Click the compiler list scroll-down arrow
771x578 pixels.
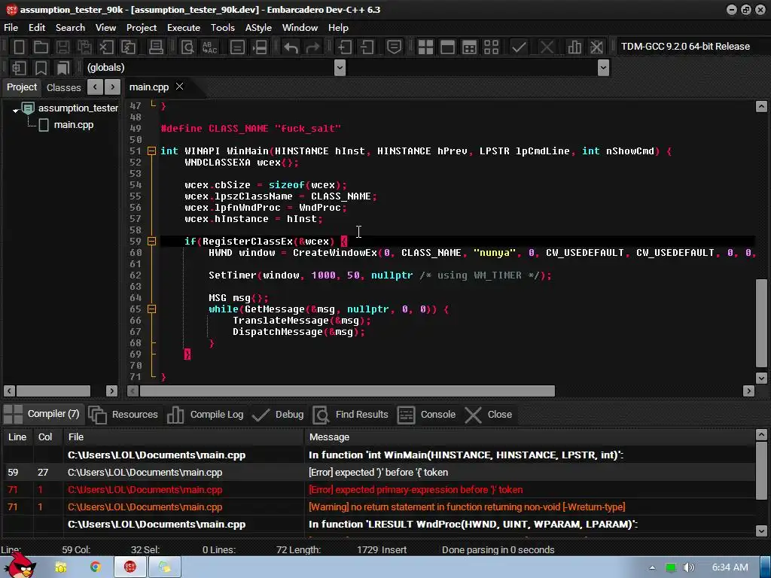[x=761, y=531]
